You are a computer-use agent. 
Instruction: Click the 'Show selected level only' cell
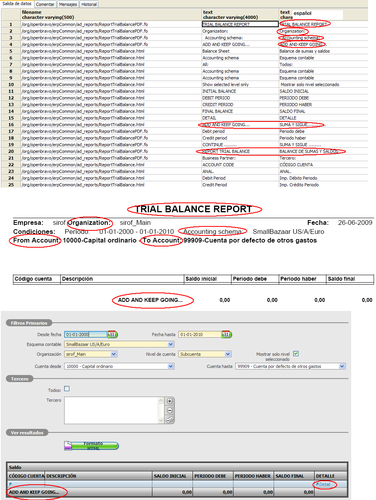(x=240, y=85)
